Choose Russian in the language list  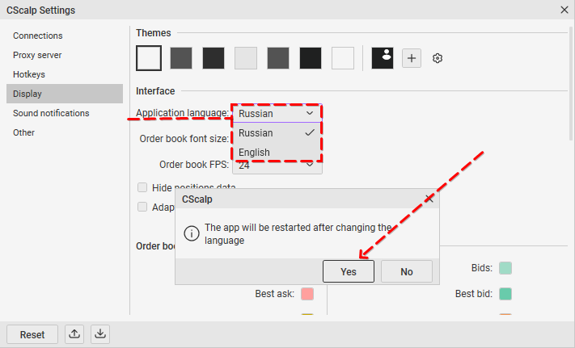click(277, 133)
